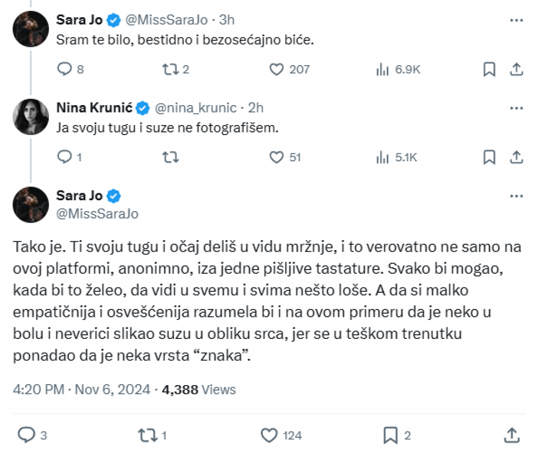Image resolution: width=538 pixels, height=454 pixels.
Task: Toggle bookmark on the bottom tweet
Action: (391, 436)
